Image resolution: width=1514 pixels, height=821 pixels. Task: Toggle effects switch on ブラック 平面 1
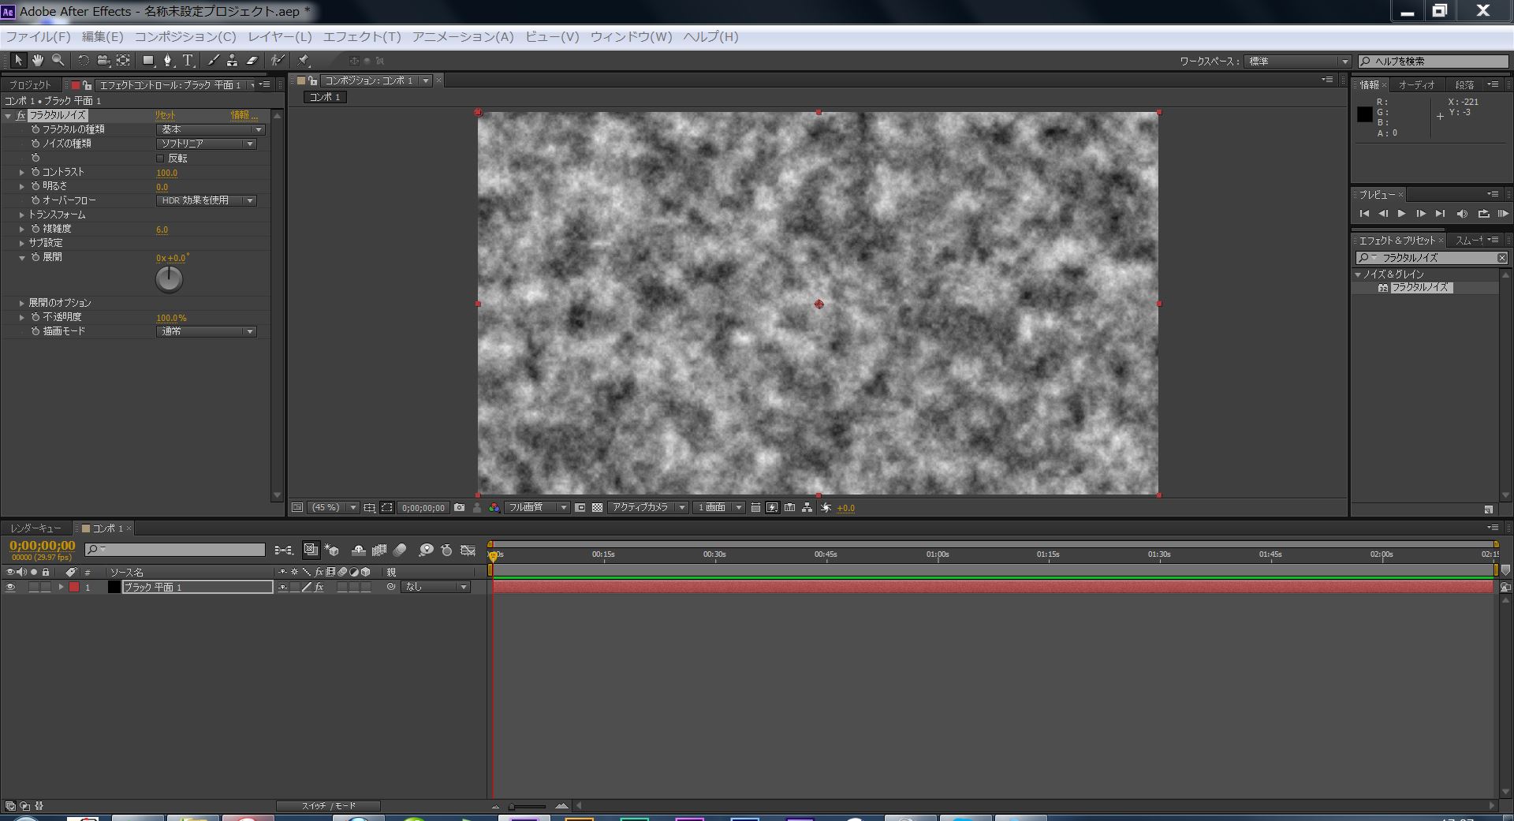[x=319, y=588]
